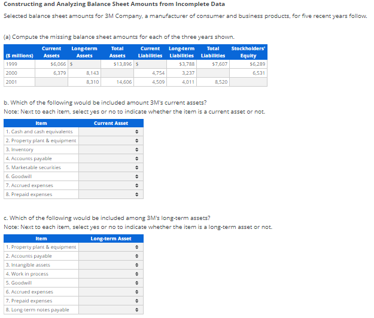The width and height of the screenshot is (374, 318).
Task: Open the current asset dropdown for Accrued expenses
Action: (x=111, y=185)
